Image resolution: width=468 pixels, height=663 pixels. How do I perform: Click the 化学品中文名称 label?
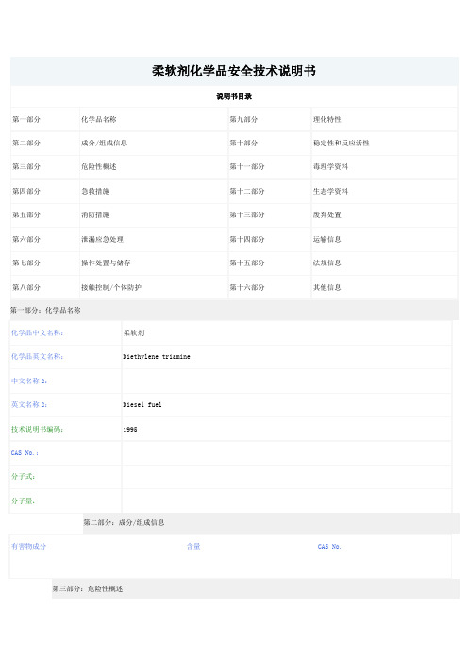tap(37, 333)
